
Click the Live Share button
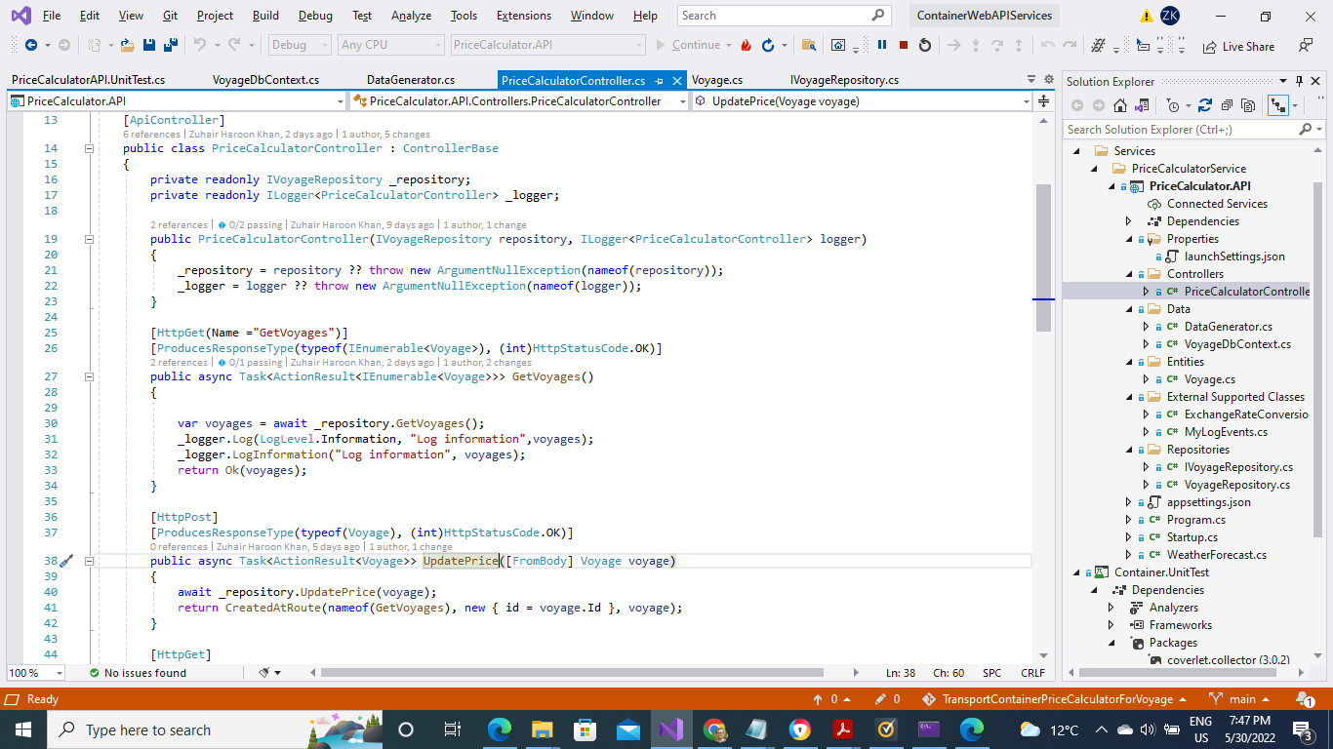point(1238,46)
